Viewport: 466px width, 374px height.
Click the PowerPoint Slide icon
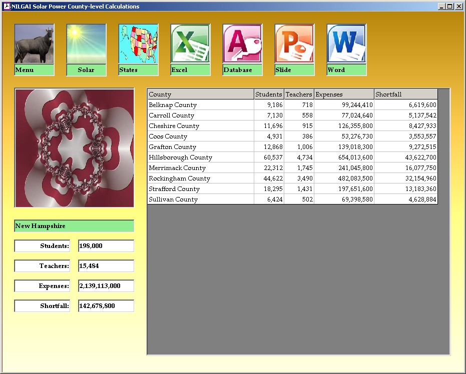[294, 44]
